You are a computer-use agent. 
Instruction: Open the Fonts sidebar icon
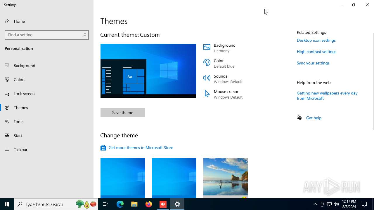(x=7, y=122)
